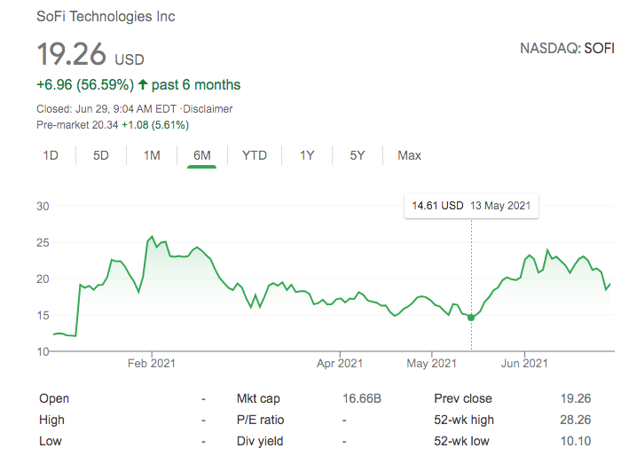Click the 16.66B market cap value

click(362, 398)
